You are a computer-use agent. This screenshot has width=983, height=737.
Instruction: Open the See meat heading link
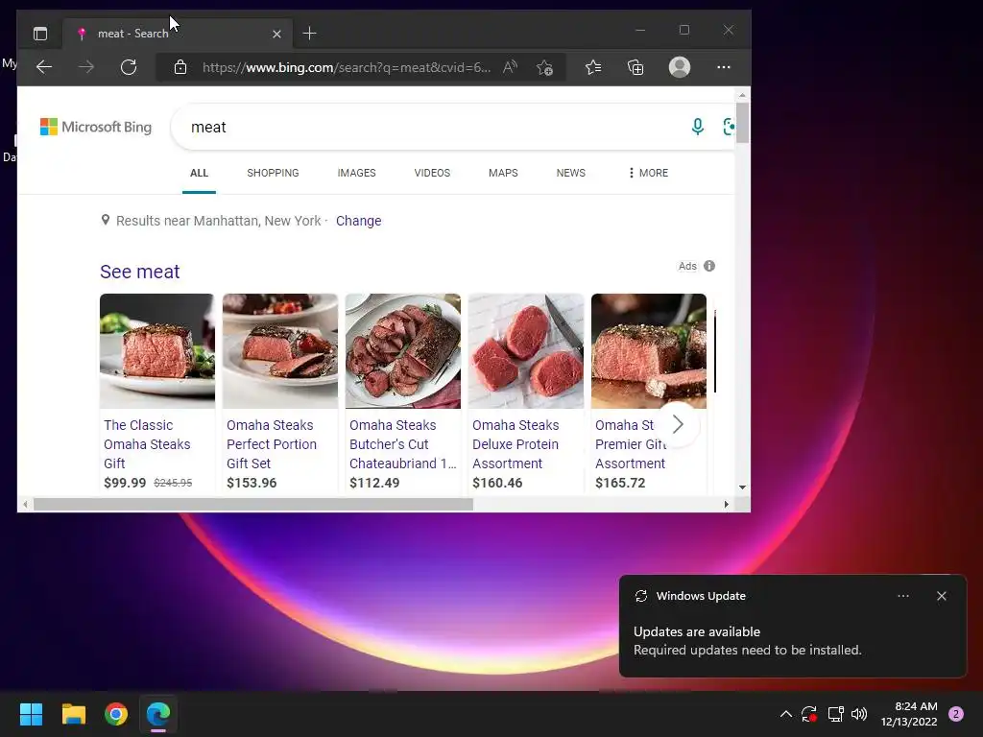point(140,272)
